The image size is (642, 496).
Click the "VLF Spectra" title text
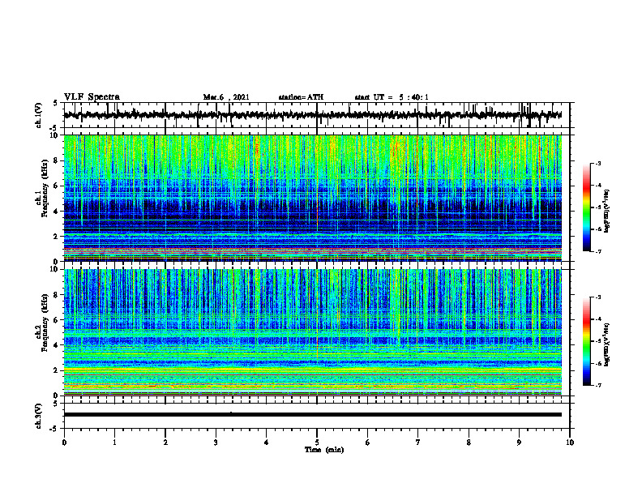click(x=92, y=97)
